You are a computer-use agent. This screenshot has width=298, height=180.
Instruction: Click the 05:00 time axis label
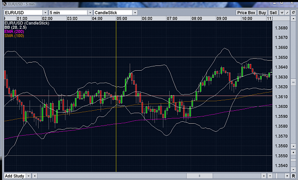coord(122,19)
